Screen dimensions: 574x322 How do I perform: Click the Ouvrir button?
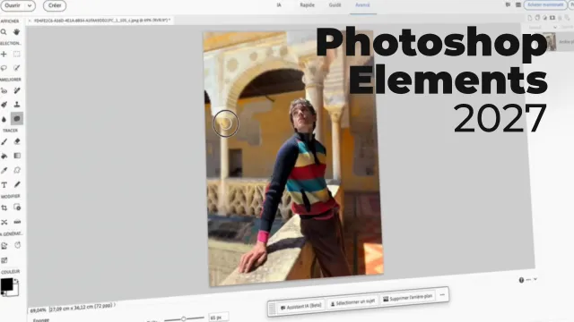pos(13,5)
